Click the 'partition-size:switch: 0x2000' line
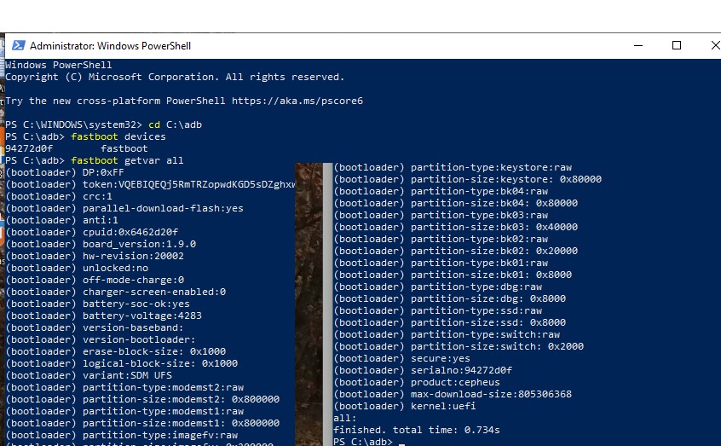721x446 pixels. 459,347
